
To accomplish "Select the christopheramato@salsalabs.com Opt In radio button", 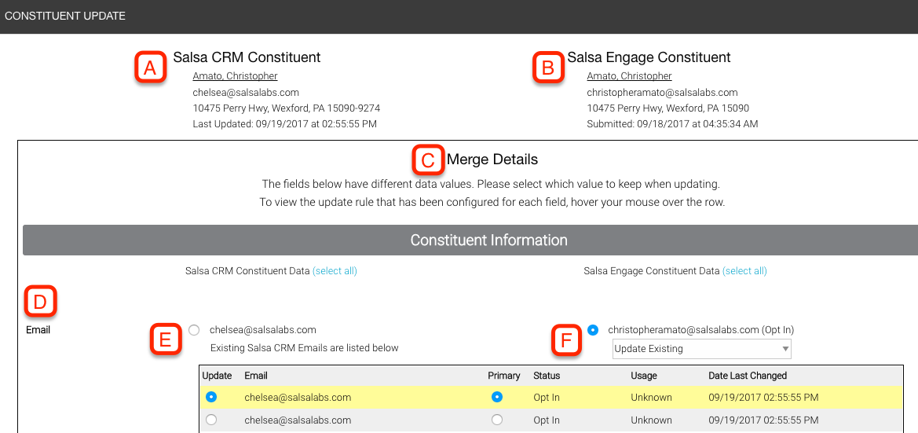I will pyautogui.click(x=593, y=331).
